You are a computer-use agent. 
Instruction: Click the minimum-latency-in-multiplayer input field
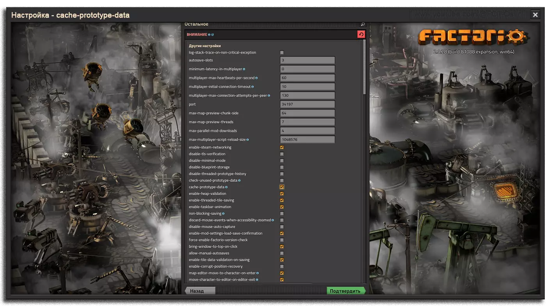[x=307, y=69]
